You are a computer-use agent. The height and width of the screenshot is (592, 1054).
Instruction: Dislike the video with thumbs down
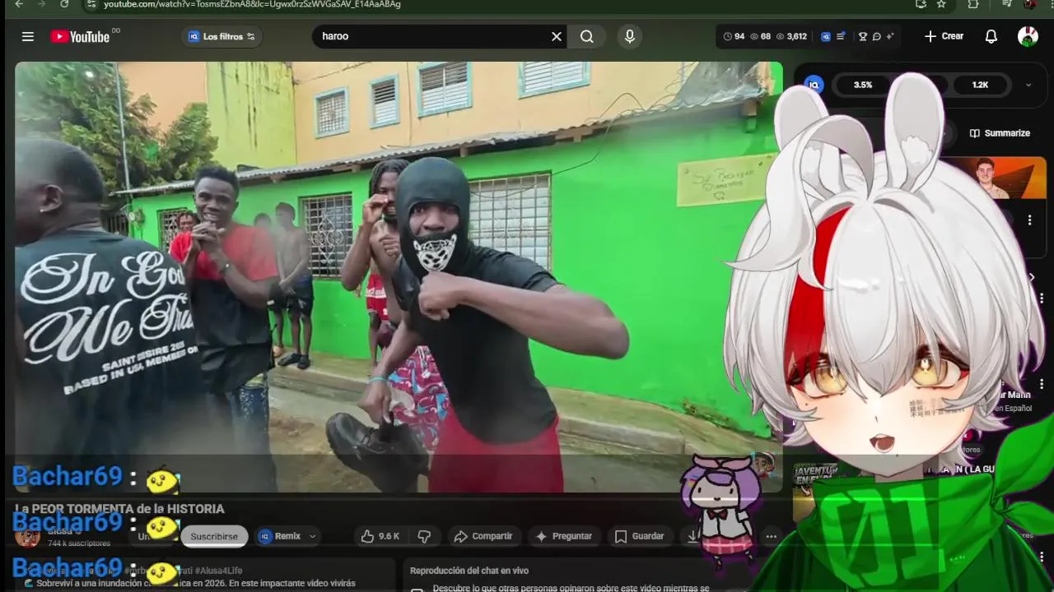(424, 536)
